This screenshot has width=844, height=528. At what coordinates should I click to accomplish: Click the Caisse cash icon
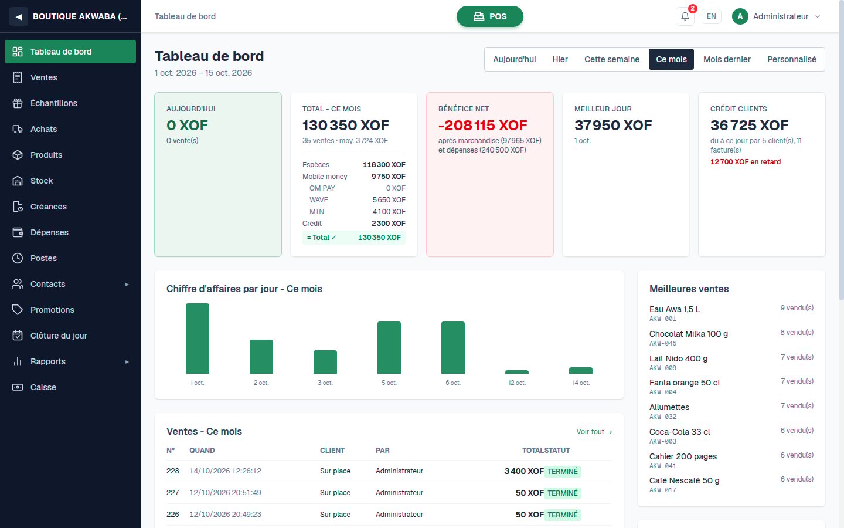18,387
